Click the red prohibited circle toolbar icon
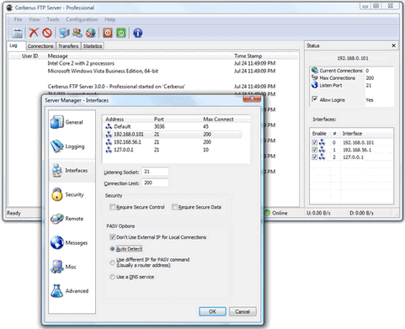This screenshot has width=405, height=329. tap(47, 33)
